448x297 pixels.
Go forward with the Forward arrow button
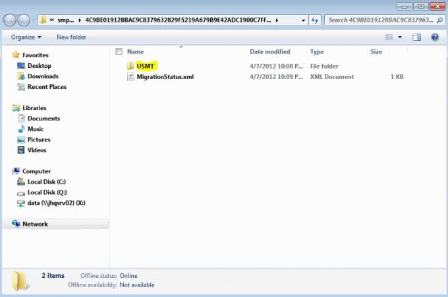24,20
